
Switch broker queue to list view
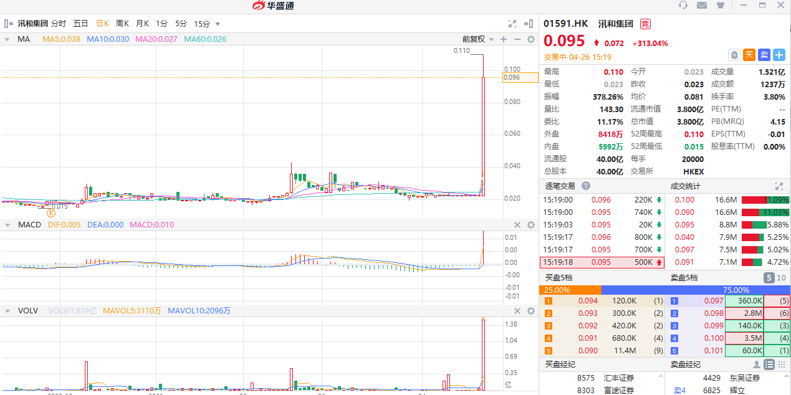[x=769, y=364]
